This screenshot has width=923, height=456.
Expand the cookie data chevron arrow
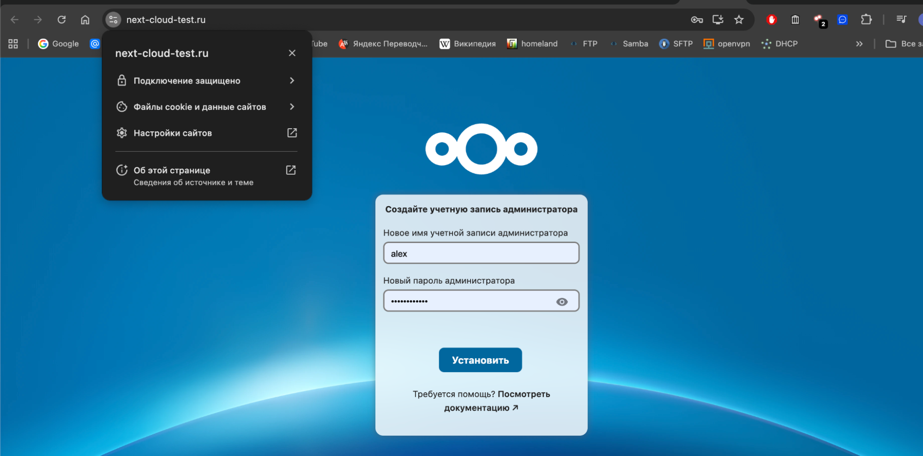pyautogui.click(x=292, y=107)
